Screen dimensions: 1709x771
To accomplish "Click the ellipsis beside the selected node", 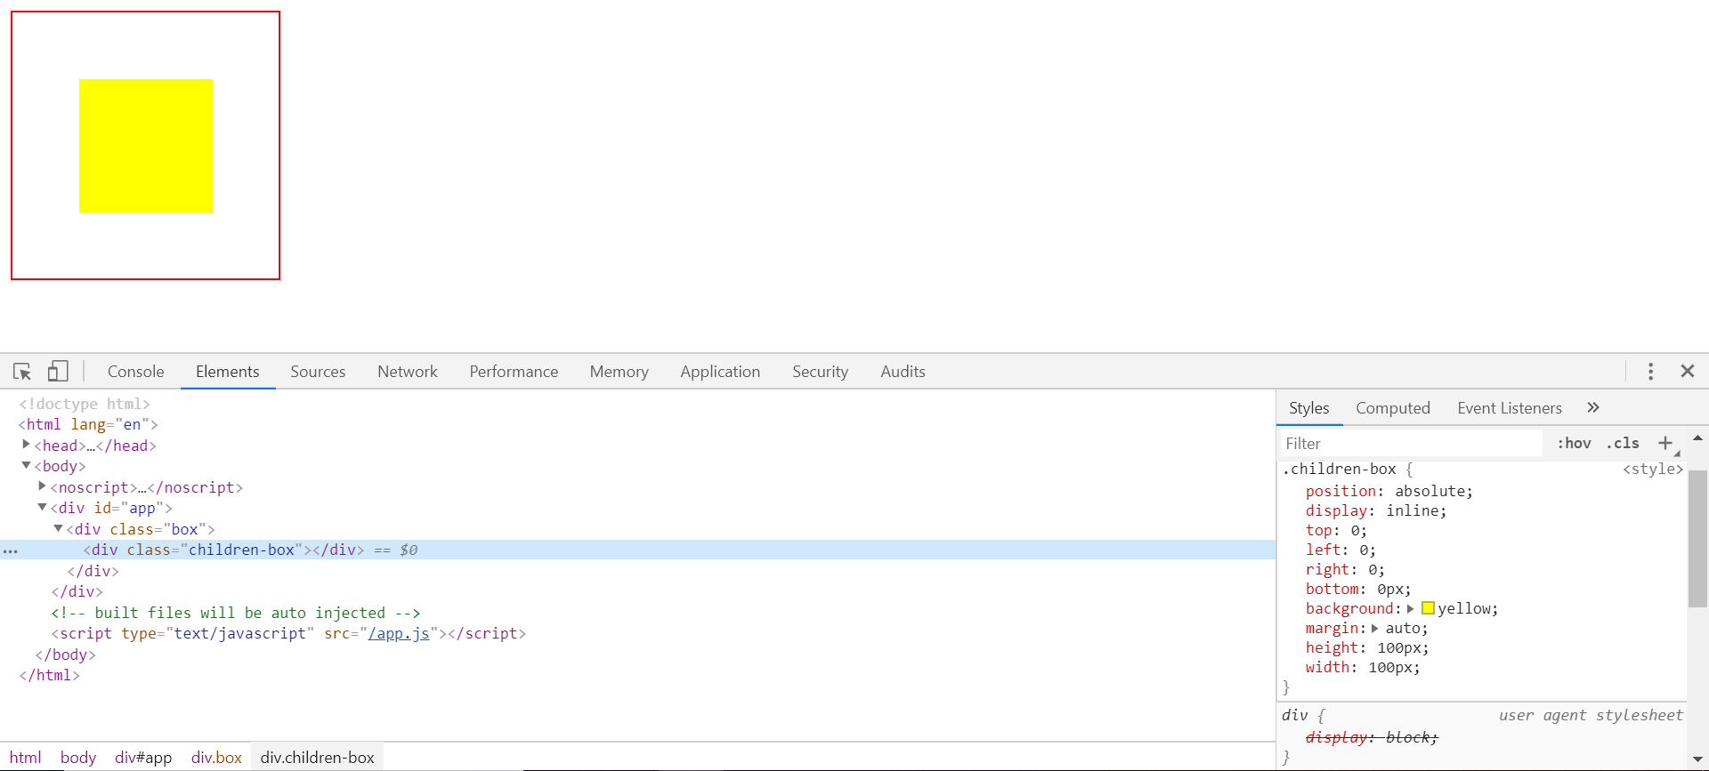I will pyautogui.click(x=11, y=550).
